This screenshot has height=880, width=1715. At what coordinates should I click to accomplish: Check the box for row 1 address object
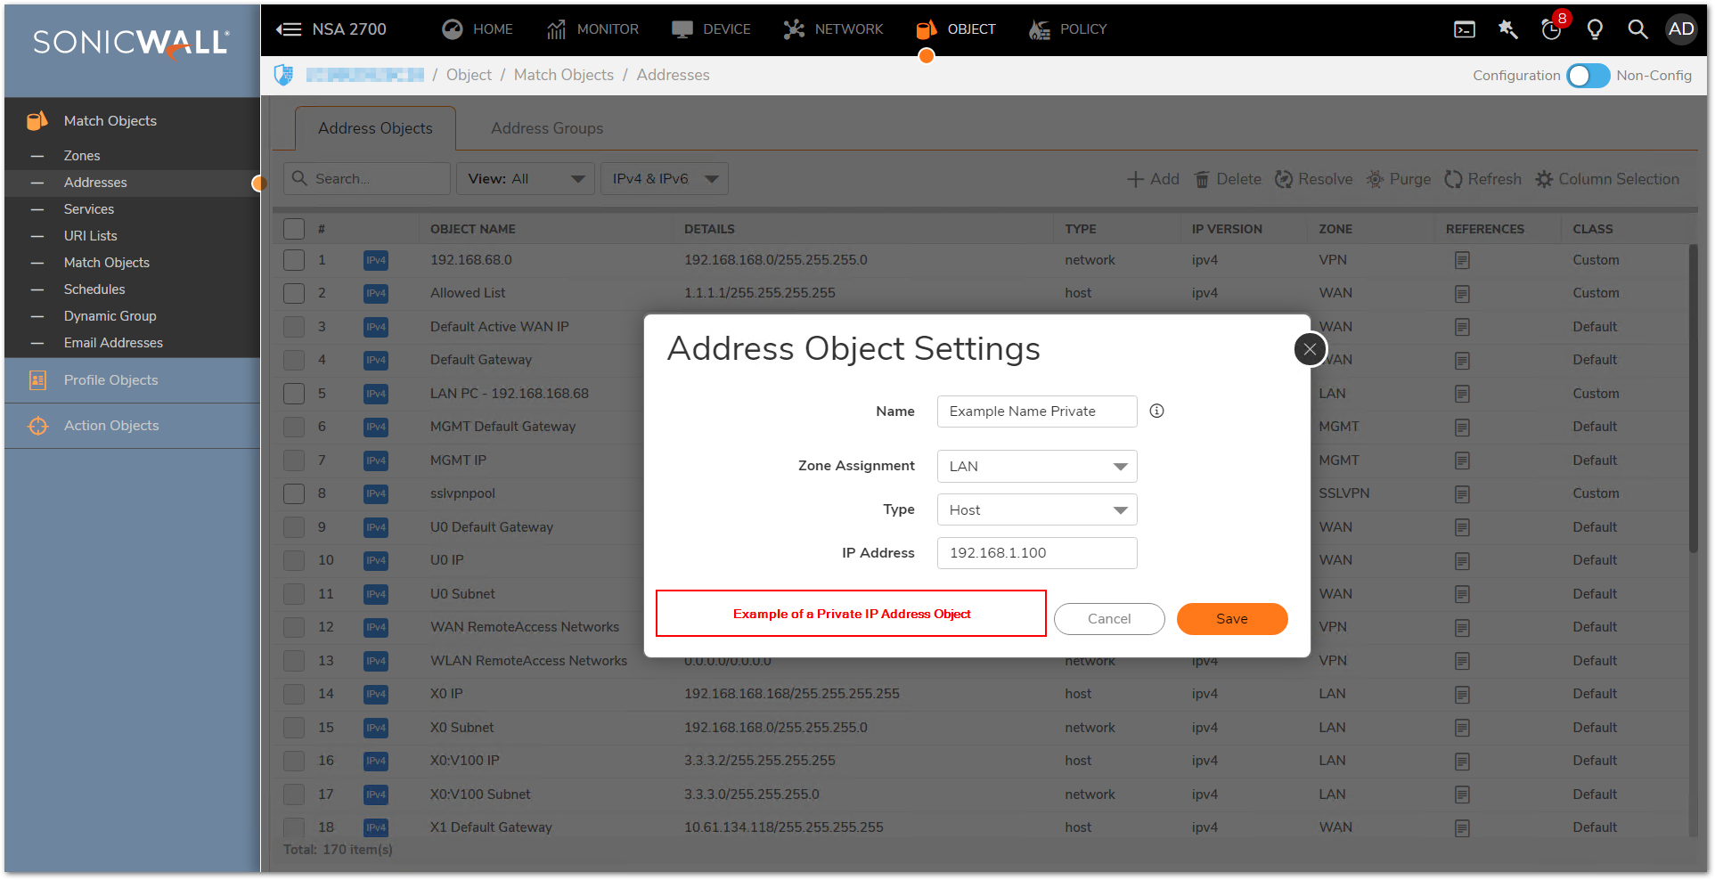click(x=294, y=260)
